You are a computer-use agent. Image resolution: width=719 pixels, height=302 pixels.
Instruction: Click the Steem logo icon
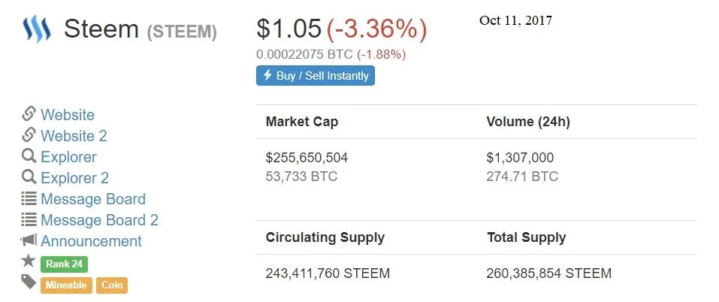pyautogui.click(x=37, y=29)
